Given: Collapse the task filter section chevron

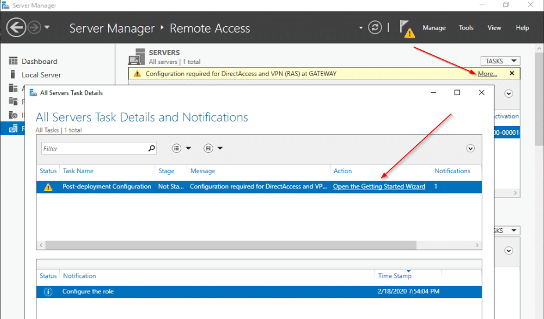Looking at the screenshot, I should 471,148.
